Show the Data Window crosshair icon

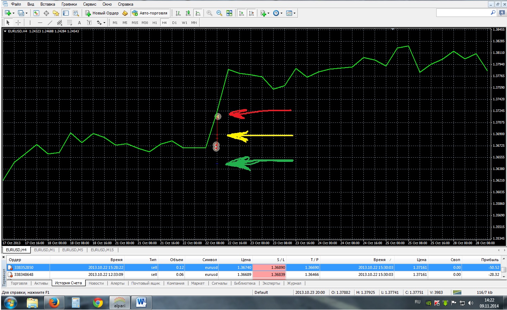(46, 13)
